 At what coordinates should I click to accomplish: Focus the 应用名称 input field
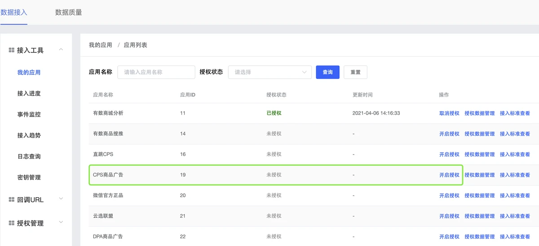click(156, 72)
